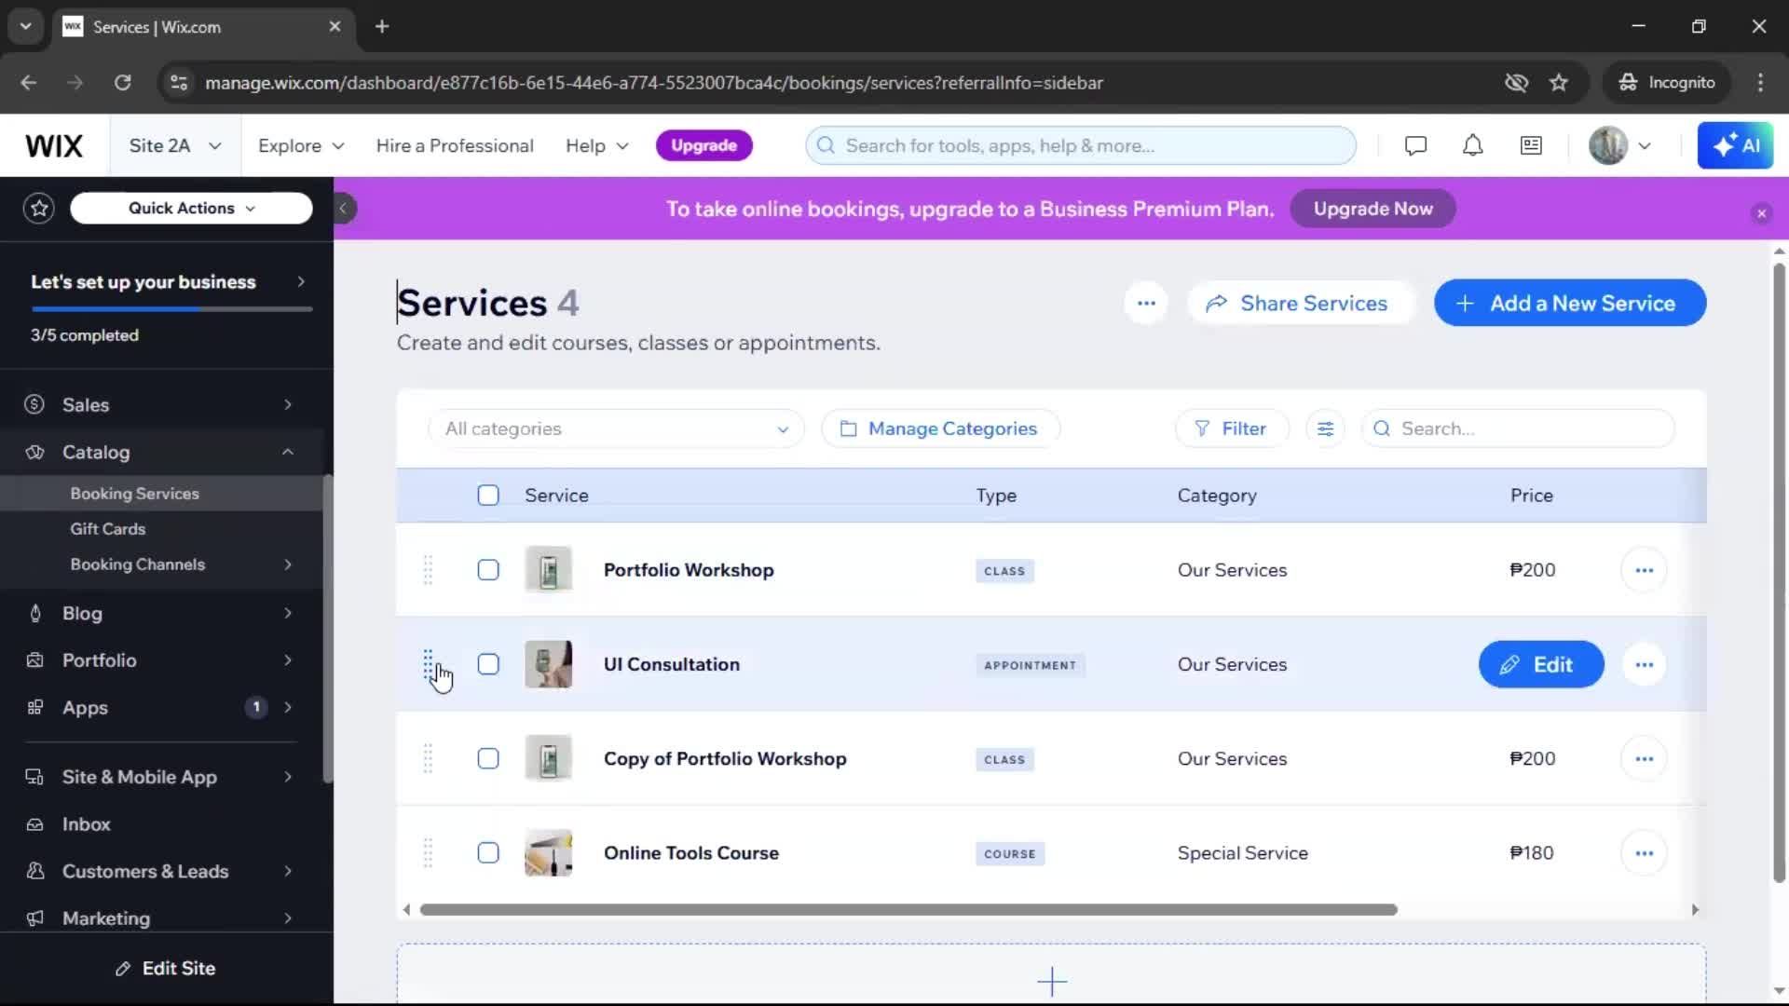
Task: Click the browser reload icon
Action: pos(122,83)
